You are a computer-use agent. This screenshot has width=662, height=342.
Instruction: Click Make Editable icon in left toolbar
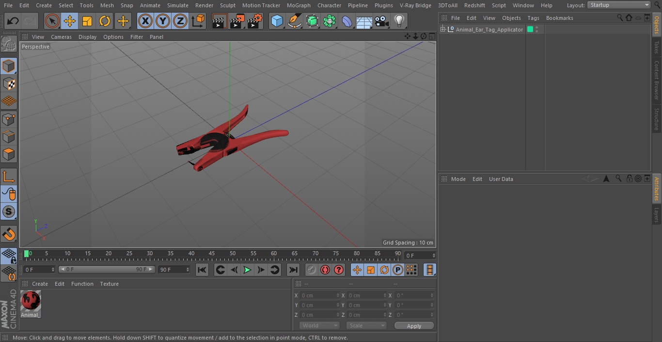[x=9, y=44]
